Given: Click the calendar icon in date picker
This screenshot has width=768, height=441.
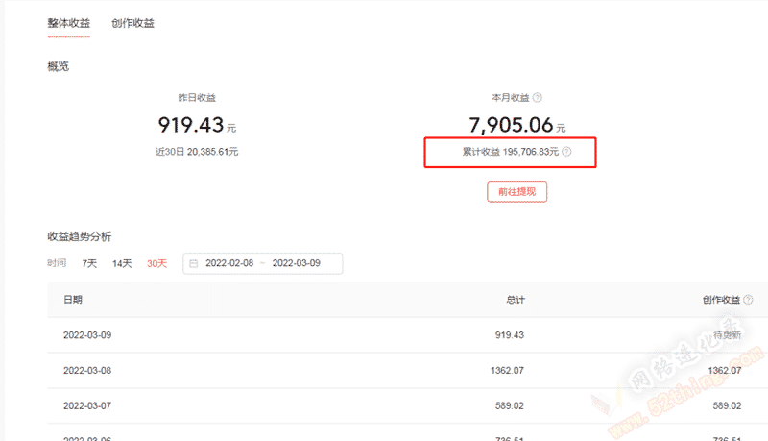Looking at the screenshot, I should click(194, 263).
